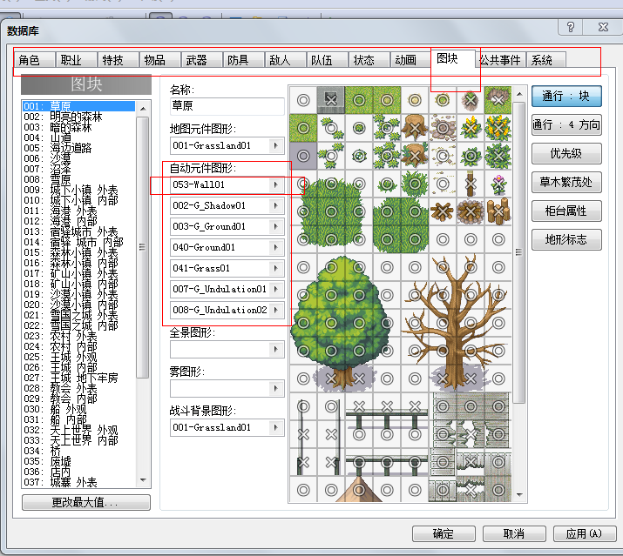Toggle passability on the blank first tile
Viewport: 623px width, 556px height.
coord(303,100)
